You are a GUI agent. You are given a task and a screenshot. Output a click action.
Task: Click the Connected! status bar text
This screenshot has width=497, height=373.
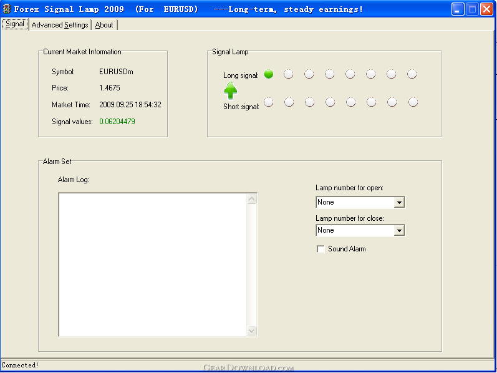(20, 365)
